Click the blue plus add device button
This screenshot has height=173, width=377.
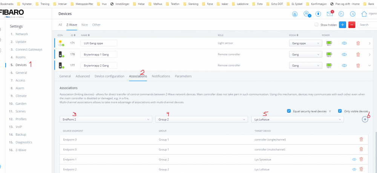[342, 25]
